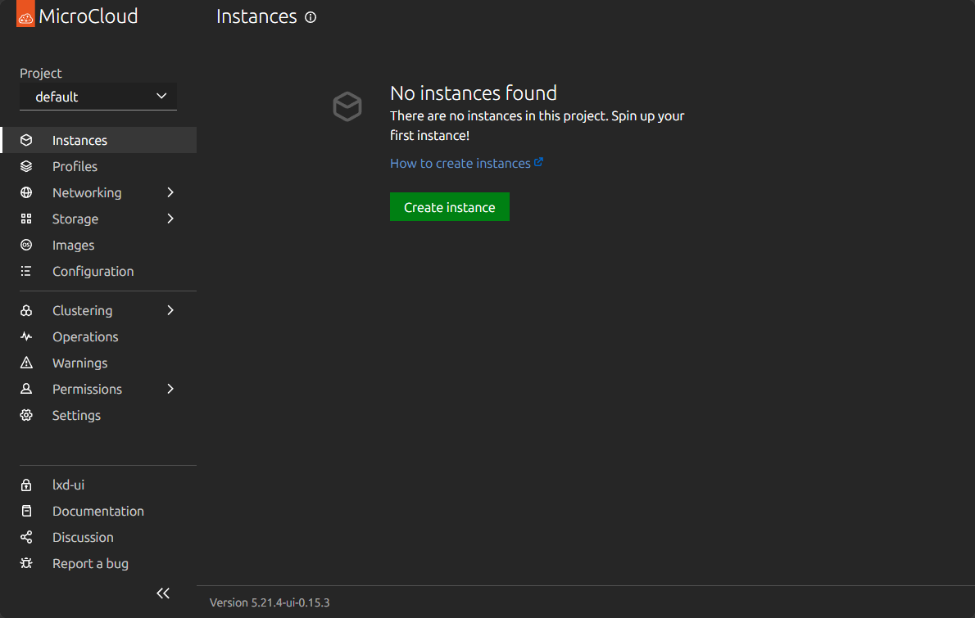The height and width of the screenshot is (618, 975).
Task: Open the Settings page
Action: point(99,415)
